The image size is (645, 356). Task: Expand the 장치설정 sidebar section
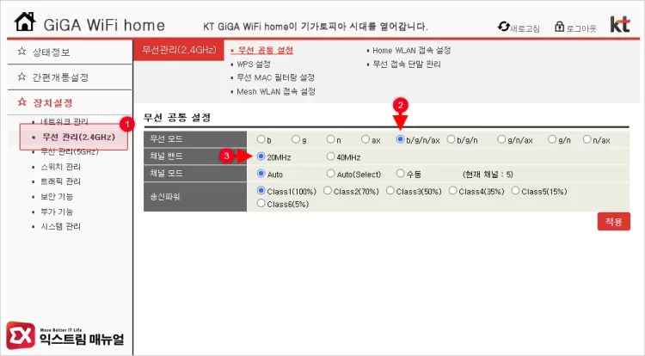point(52,102)
